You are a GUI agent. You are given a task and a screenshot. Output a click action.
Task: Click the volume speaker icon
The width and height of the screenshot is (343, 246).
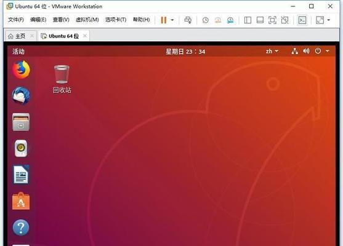click(x=306, y=51)
